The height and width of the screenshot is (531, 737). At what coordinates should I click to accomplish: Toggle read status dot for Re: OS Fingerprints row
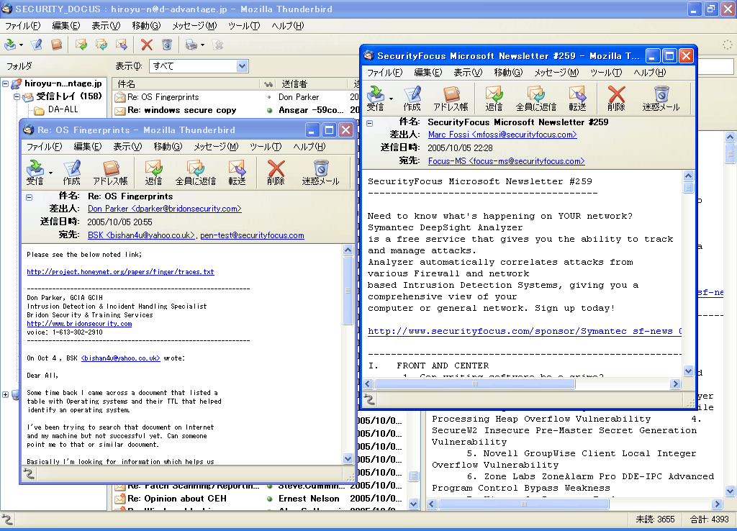click(x=269, y=97)
